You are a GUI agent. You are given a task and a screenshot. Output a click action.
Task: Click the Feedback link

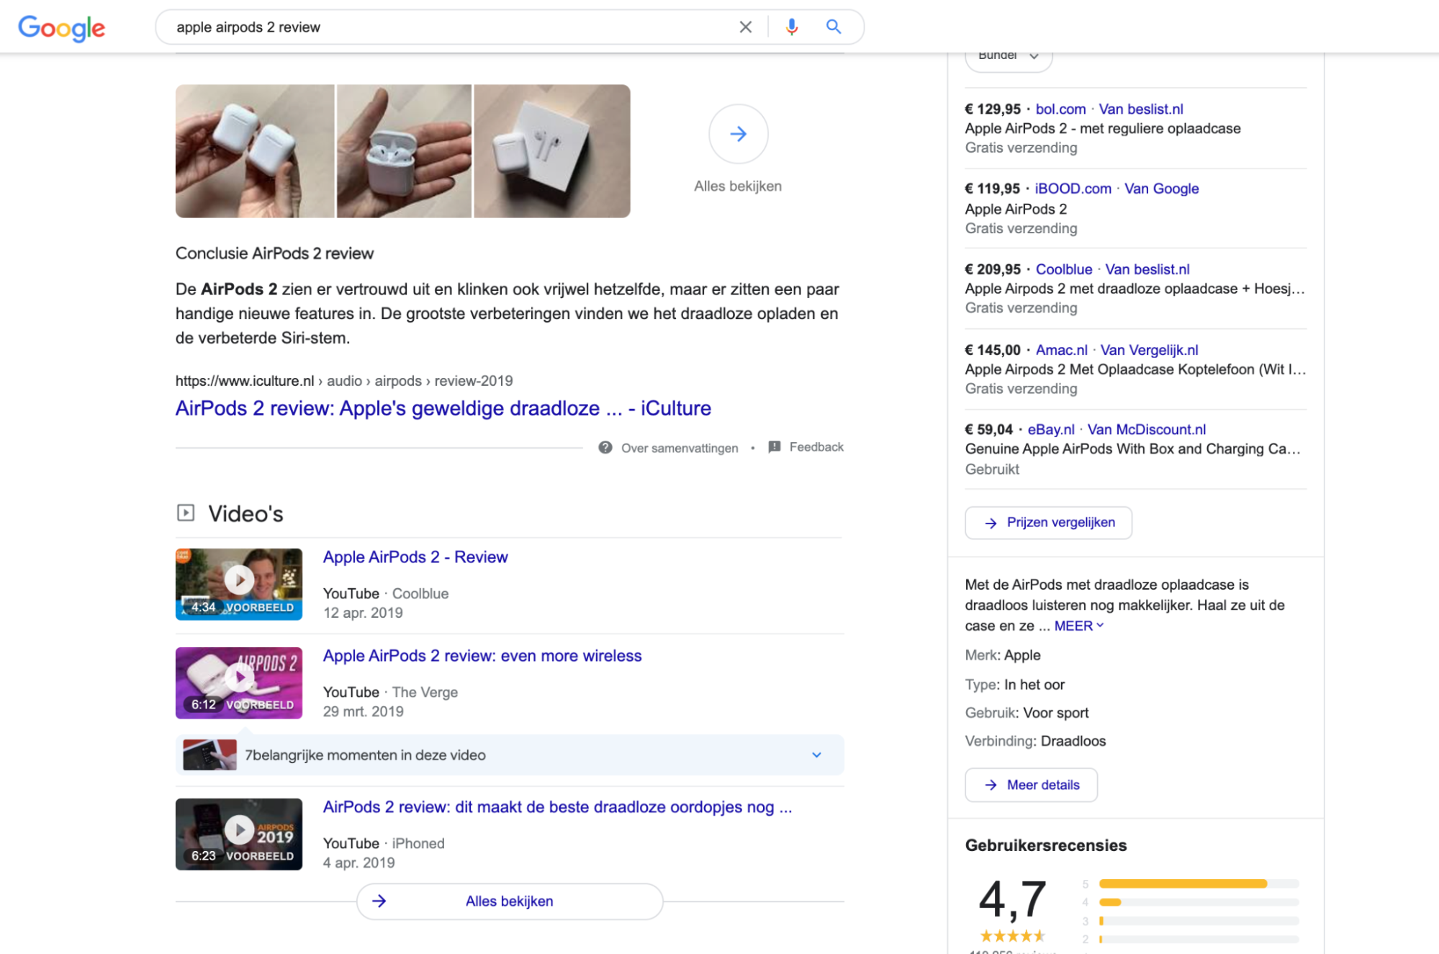coord(816,447)
